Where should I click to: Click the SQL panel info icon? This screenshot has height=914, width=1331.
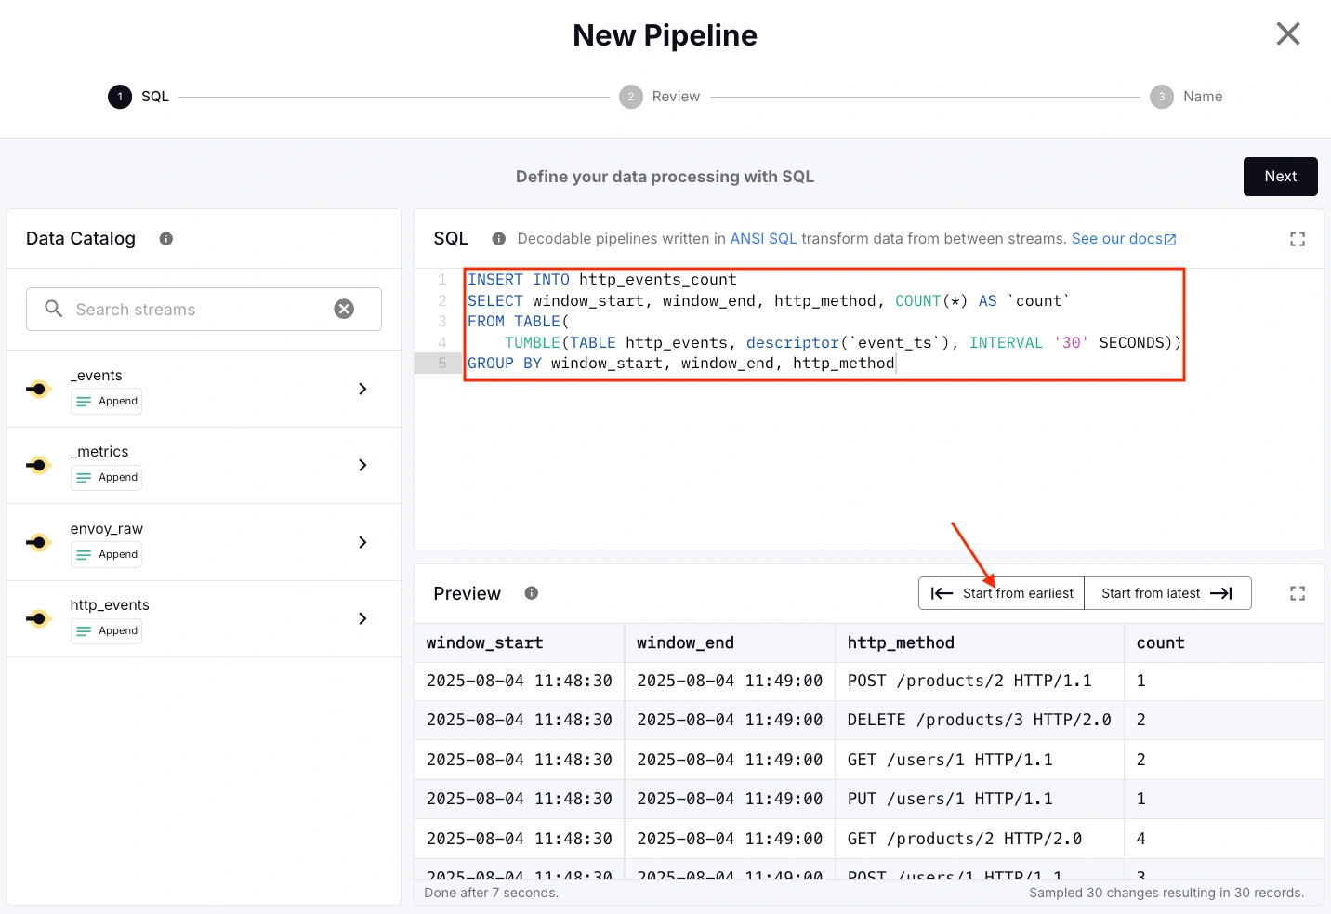click(x=499, y=239)
